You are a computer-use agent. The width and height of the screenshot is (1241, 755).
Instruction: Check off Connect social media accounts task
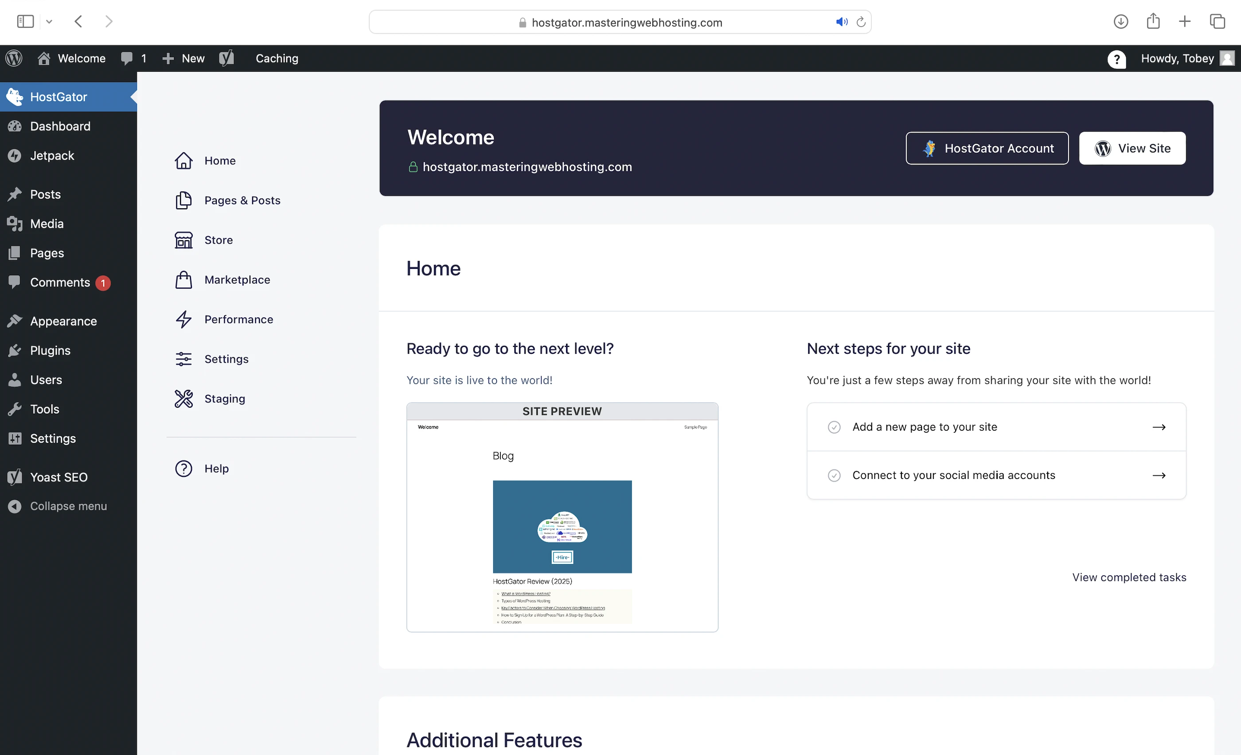coord(834,475)
